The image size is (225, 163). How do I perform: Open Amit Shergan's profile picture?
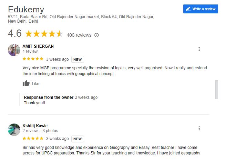coord(14,50)
